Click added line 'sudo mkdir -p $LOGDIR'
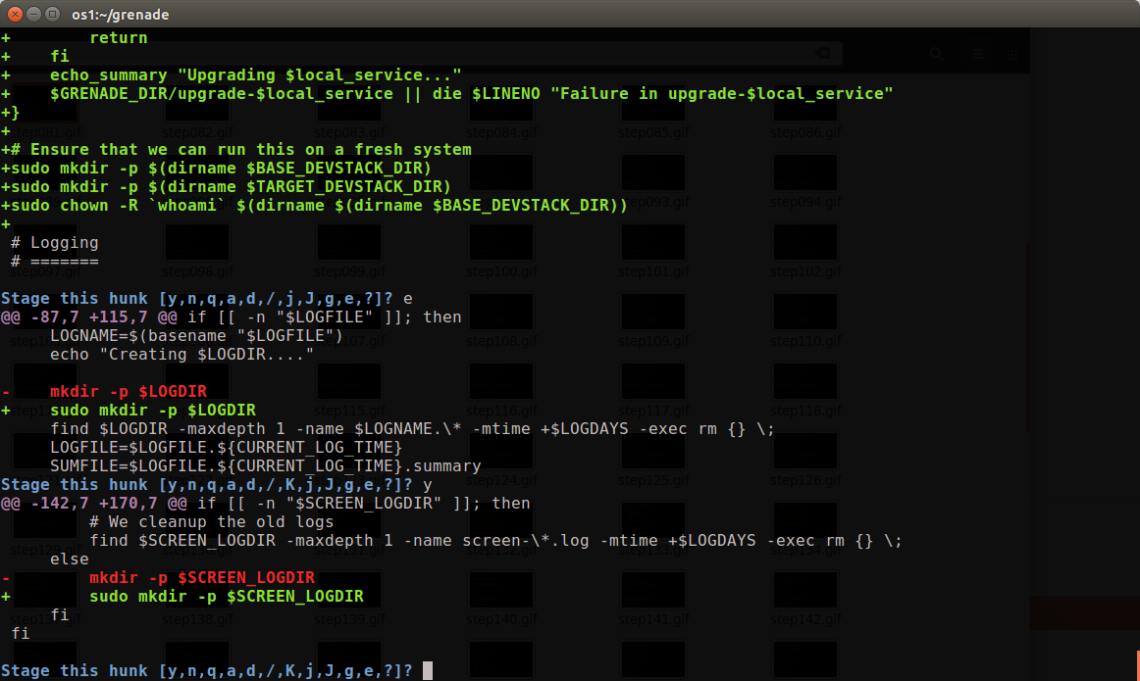 click(153, 411)
